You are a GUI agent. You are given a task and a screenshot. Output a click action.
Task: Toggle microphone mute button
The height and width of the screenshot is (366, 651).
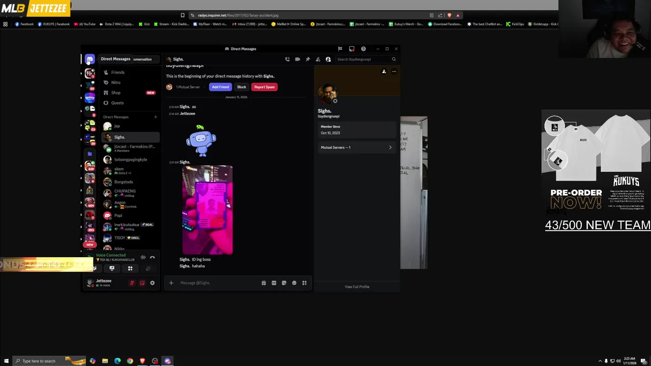point(132,283)
